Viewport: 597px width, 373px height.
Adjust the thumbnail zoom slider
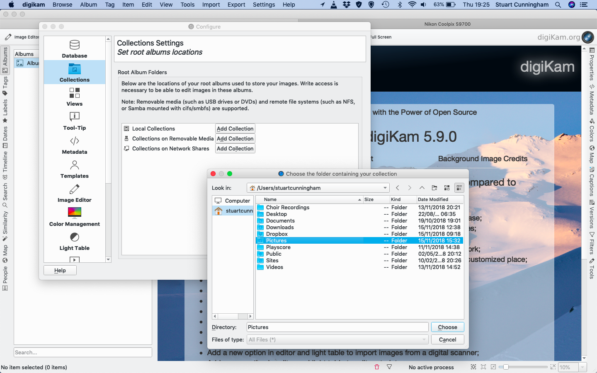click(x=506, y=367)
